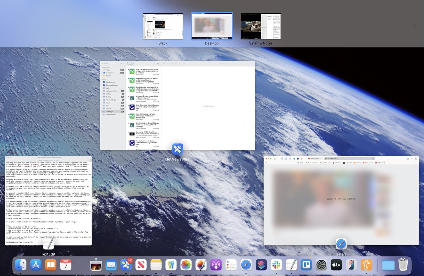Open the Calendar icon showing OCT 7
The width and height of the screenshot is (424, 276).
(x=66, y=265)
